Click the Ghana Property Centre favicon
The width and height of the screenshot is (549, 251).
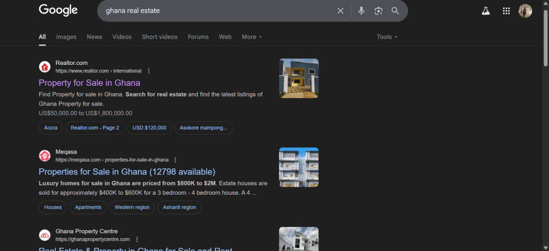pyautogui.click(x=45, y=235)
